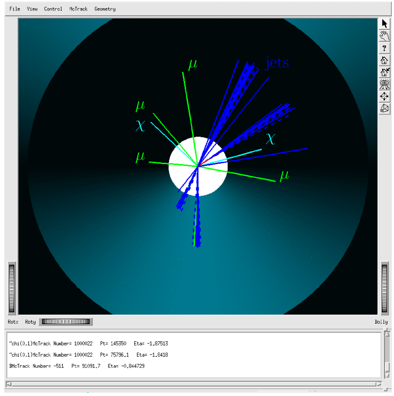
Task: Click the Roty horizontal thumbwheel
Action: tap(66, 322)
